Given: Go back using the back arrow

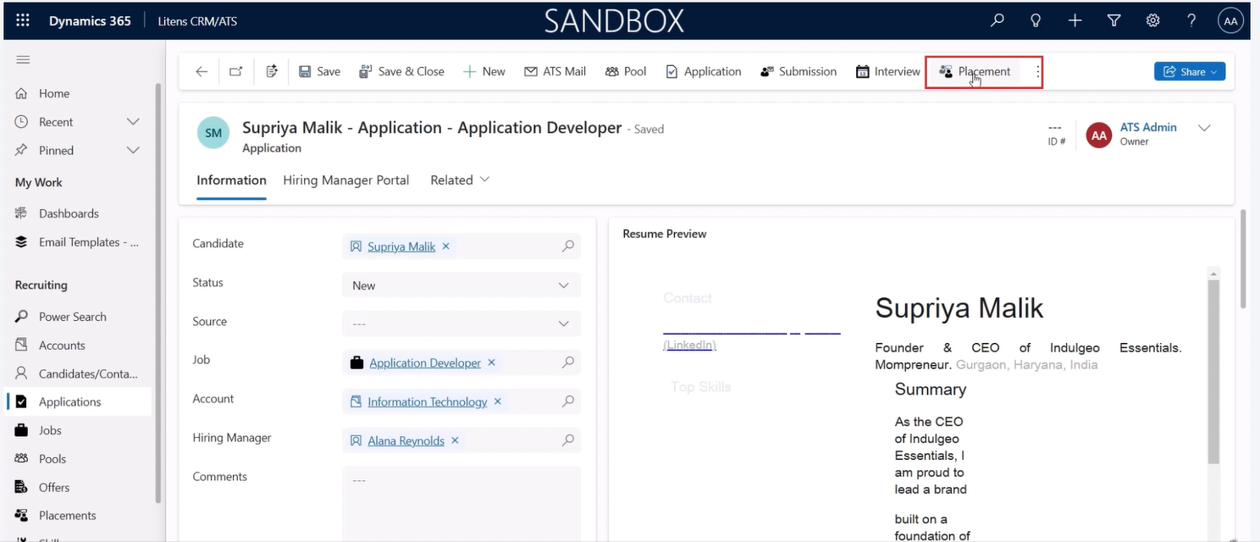Looking at the screenshot, I should tap(202, 72).
